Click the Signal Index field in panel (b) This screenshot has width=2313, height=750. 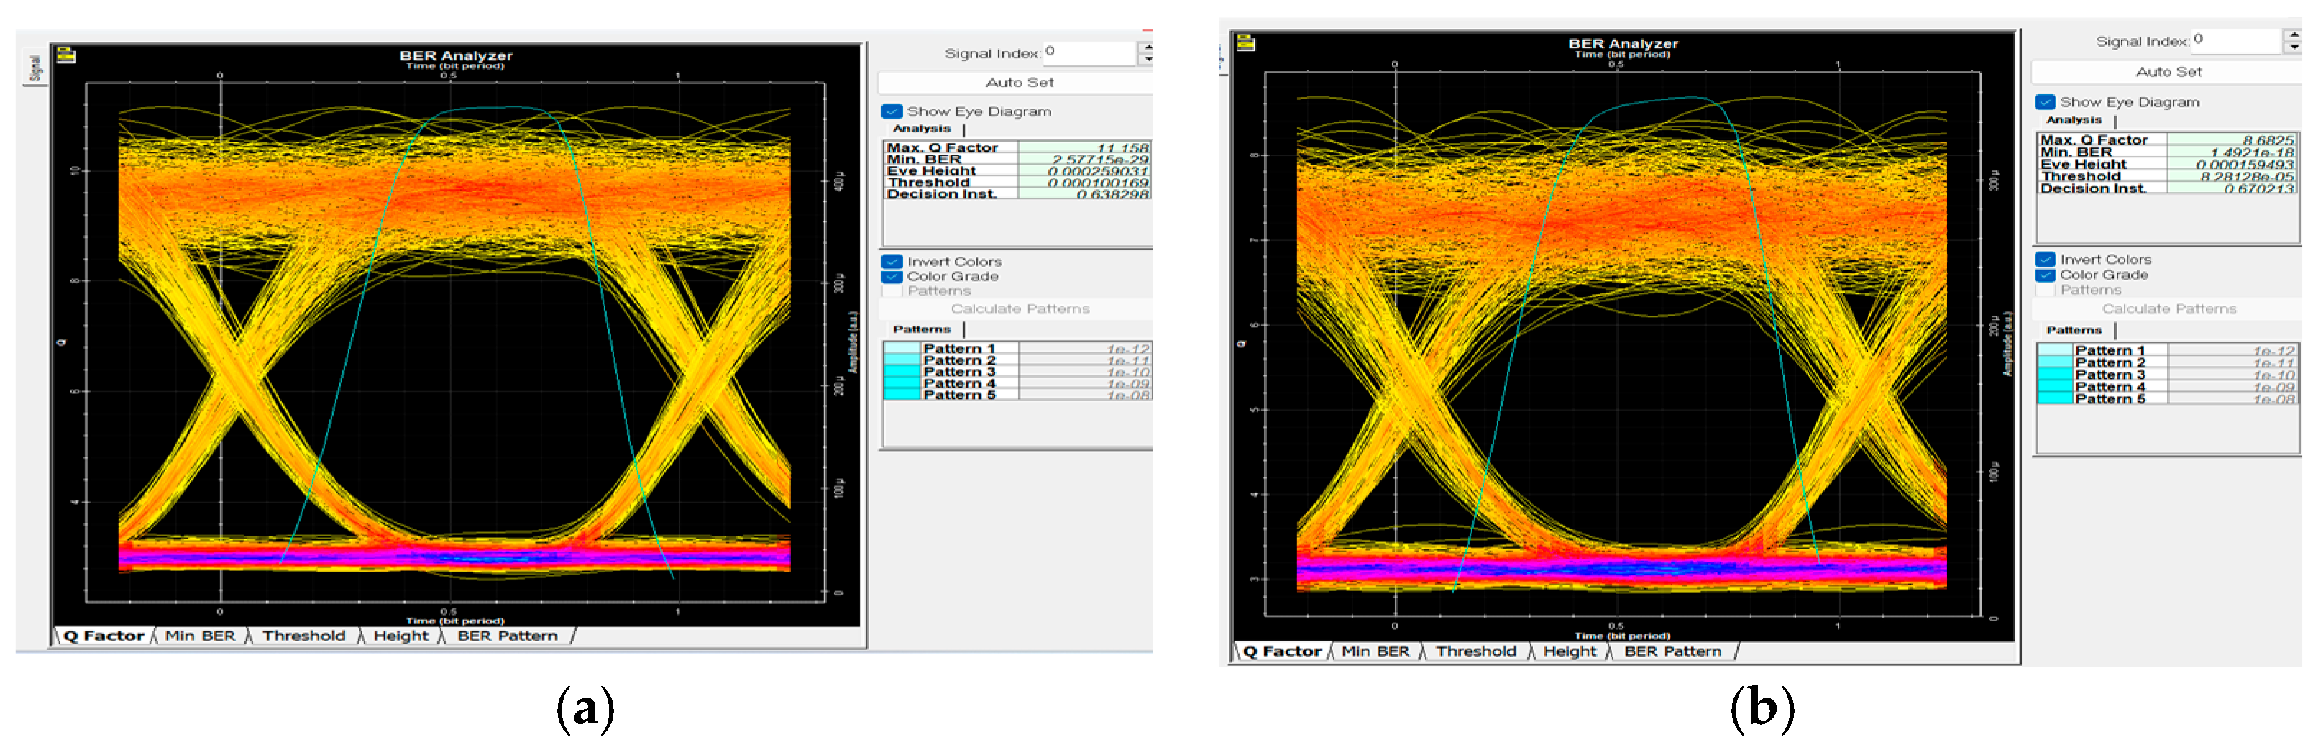2237,40
